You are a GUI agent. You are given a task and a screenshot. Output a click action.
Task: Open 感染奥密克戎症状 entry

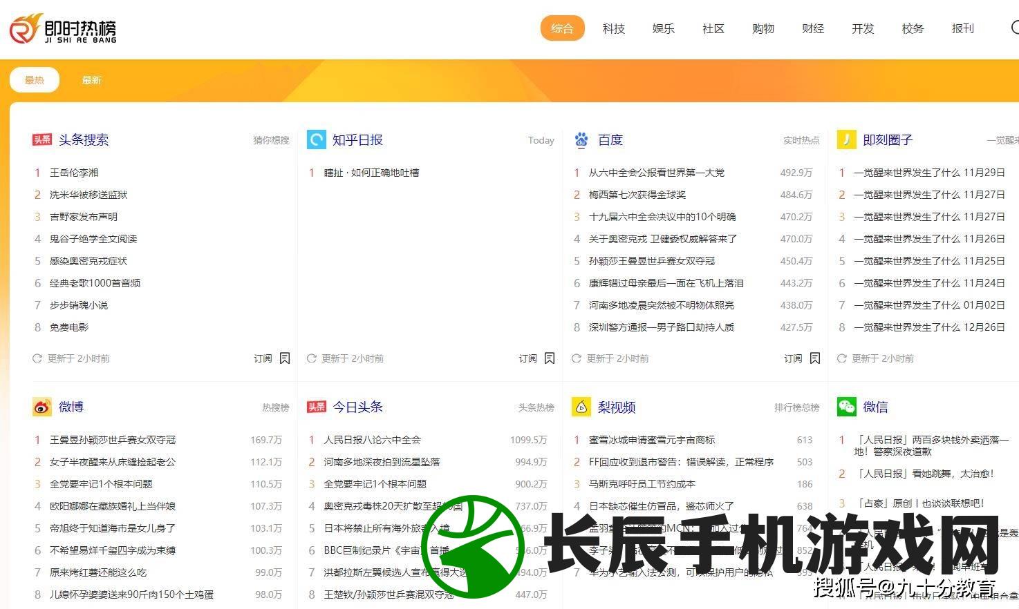[88, 261]
